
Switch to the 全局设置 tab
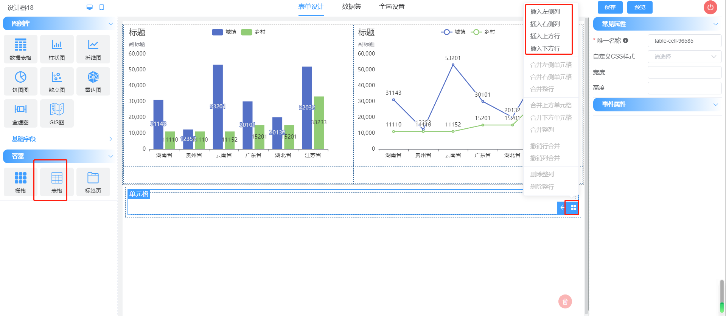(392, 7)
